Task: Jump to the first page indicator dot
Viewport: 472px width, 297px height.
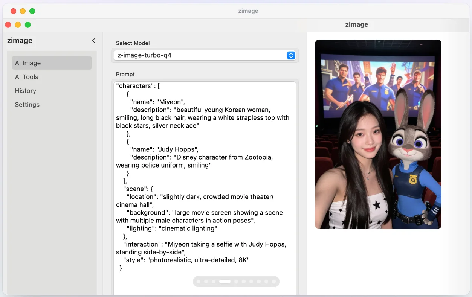Action: tap(199, 282)
